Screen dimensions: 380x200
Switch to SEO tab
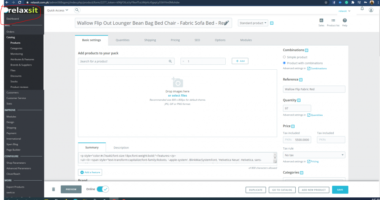pyautogui.click(x=197, y=40)
